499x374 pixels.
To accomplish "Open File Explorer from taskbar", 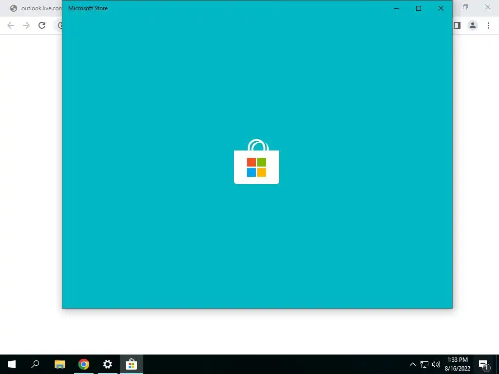I will tap(59, 364).
